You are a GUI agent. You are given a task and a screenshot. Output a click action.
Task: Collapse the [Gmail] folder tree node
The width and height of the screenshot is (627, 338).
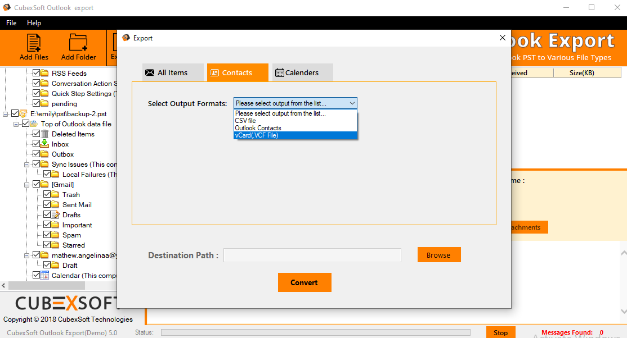coord(26,185)
